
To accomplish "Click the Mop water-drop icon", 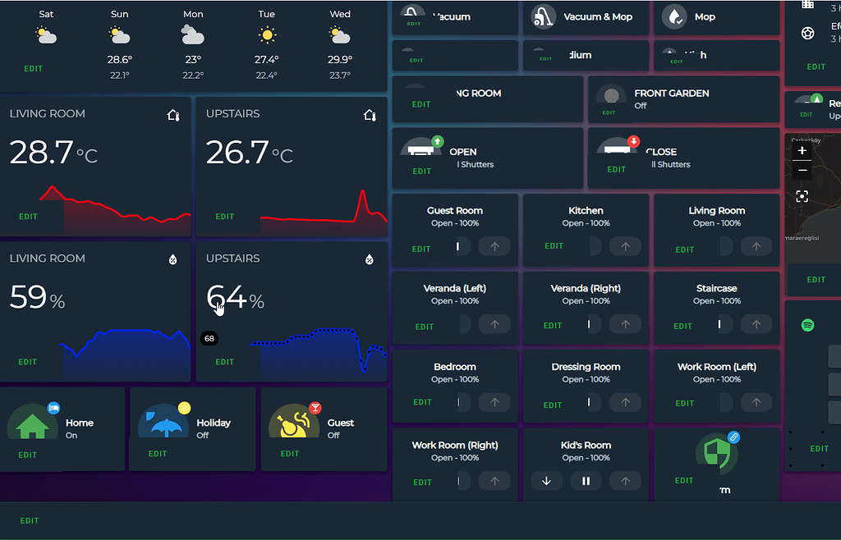I will (673, 16).
